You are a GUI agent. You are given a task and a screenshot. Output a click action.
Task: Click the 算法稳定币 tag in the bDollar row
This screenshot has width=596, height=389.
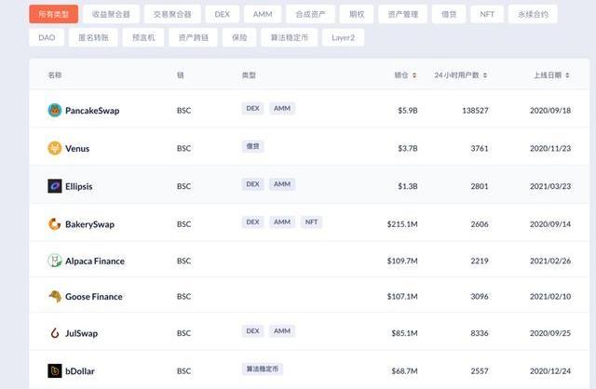[263, 369]
